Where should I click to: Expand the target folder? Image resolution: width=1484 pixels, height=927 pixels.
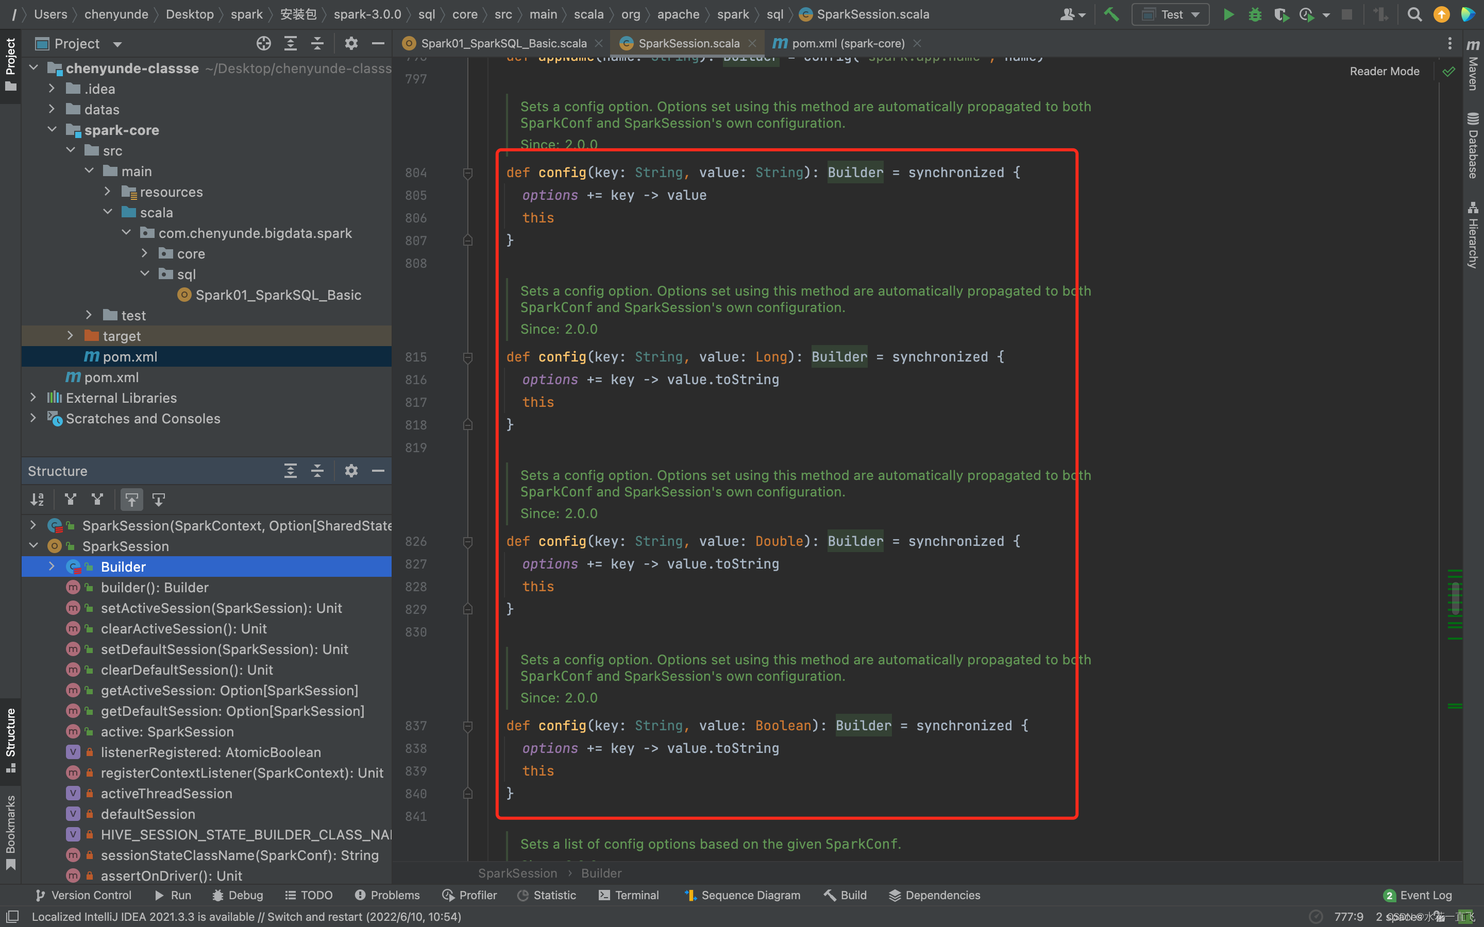71,336
